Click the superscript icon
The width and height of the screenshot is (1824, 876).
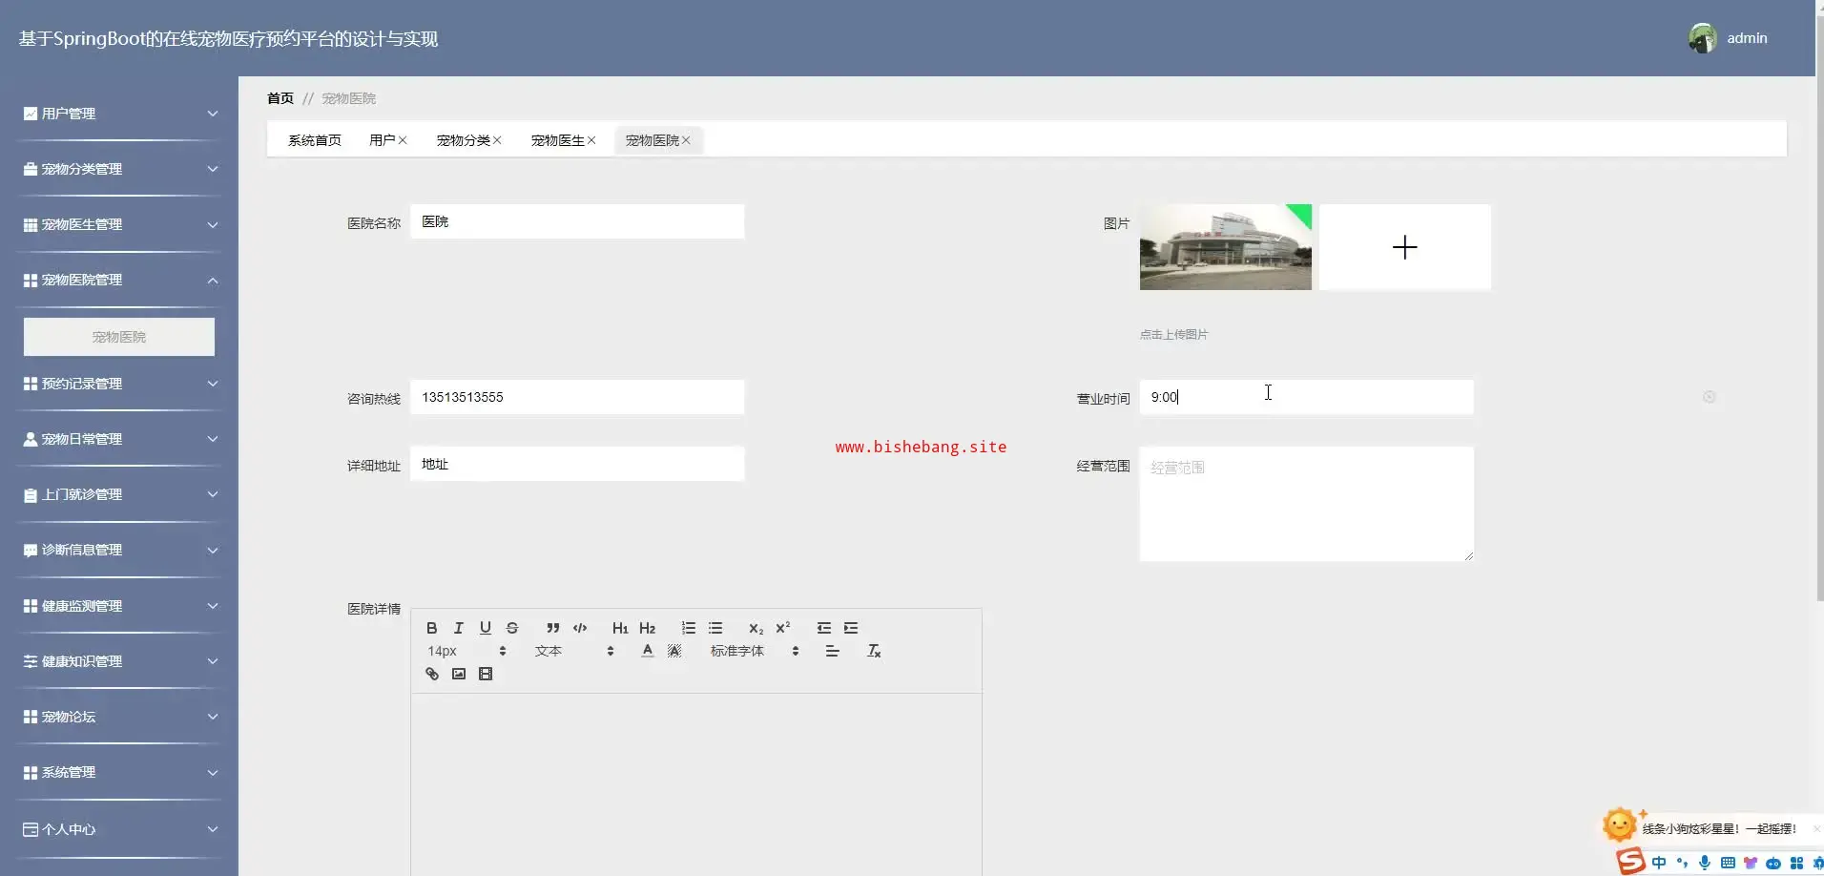(782, 628)
